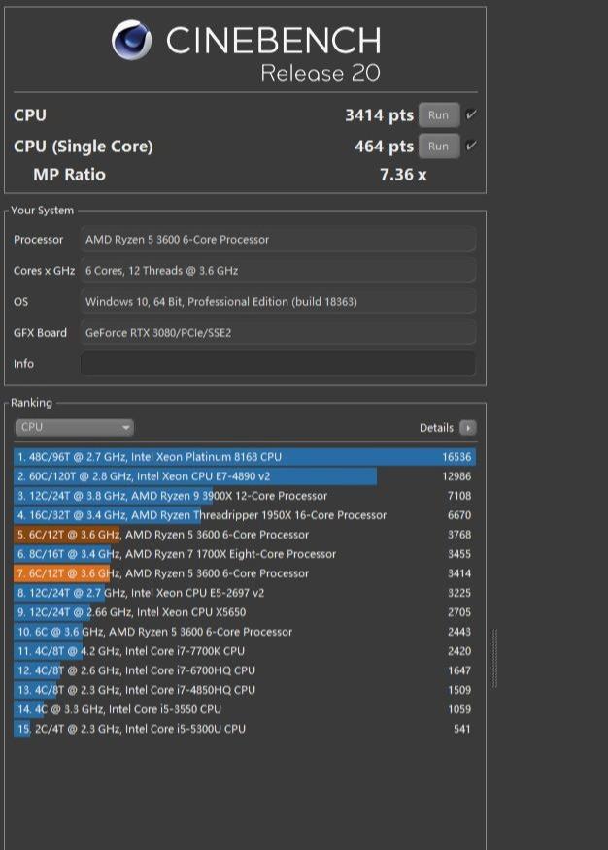608x850 pixels.
Task: Select ranking row Intel Xeon CPU E7-4890 v2
Action: 245,476
